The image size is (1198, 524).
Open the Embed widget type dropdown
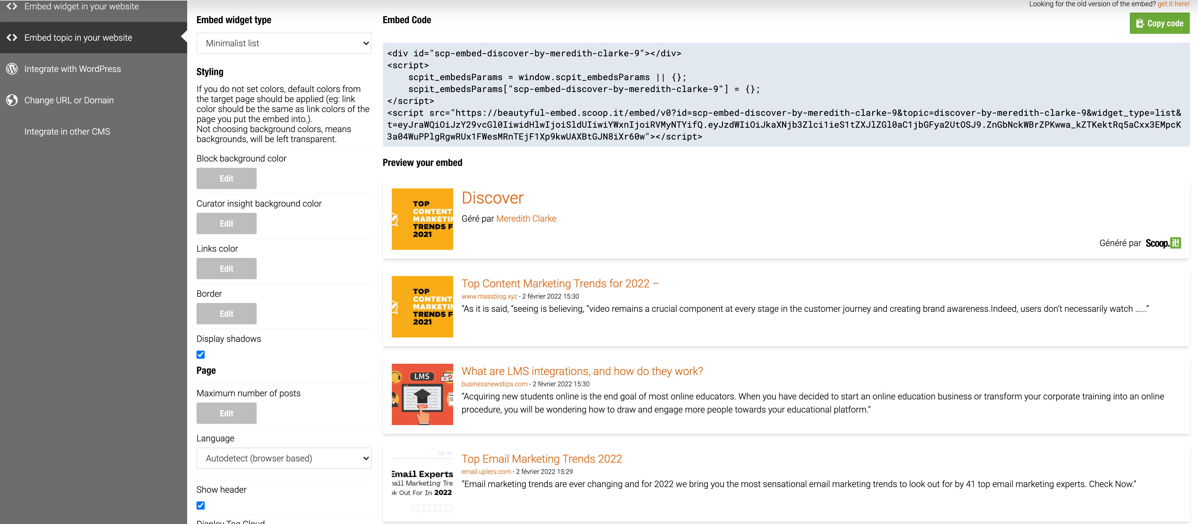coord(284,43)
